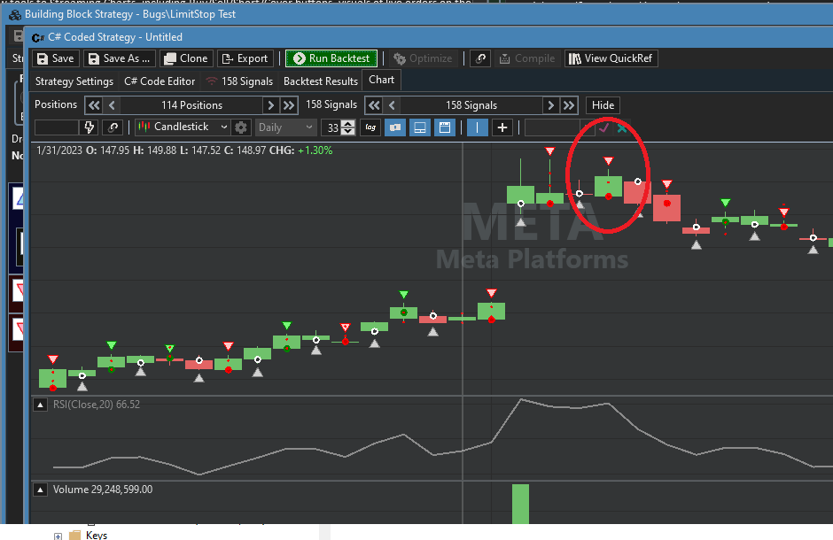The width and height of the screenshot is (833, 540).
Task: Jump to last position with double-right arrow
Action: (289, 105)
